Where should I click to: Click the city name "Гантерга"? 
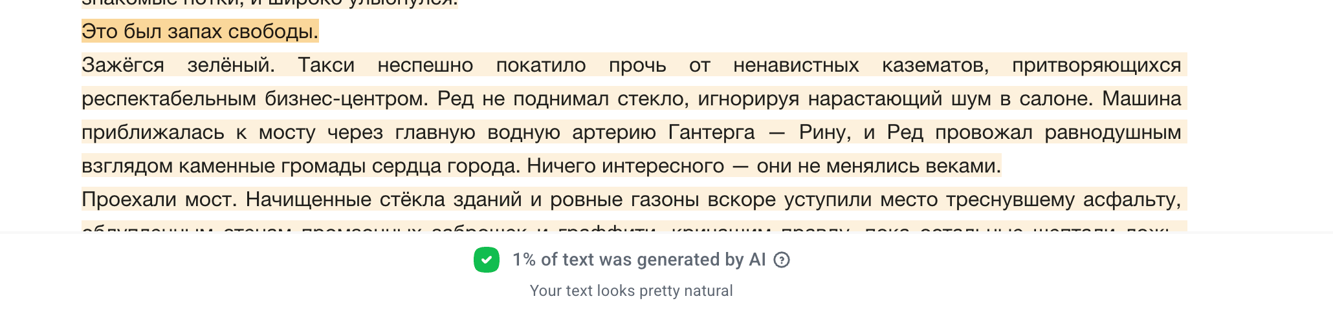(x=711, y=132)
